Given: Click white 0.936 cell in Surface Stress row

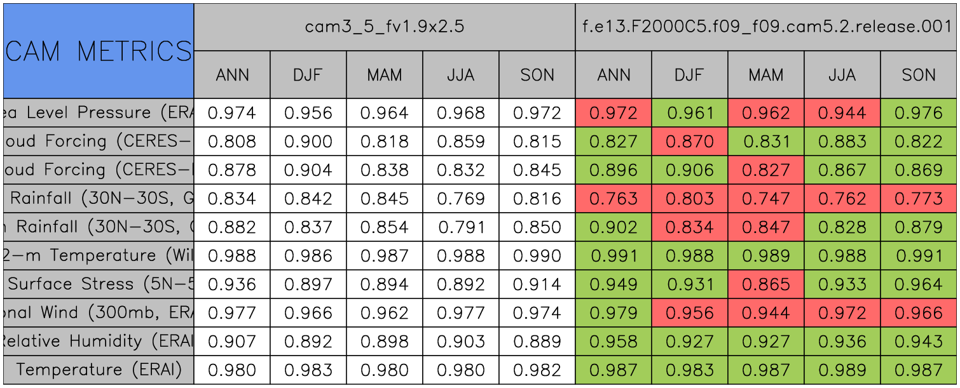Looking at the screenshot, I should pos(231,284).
